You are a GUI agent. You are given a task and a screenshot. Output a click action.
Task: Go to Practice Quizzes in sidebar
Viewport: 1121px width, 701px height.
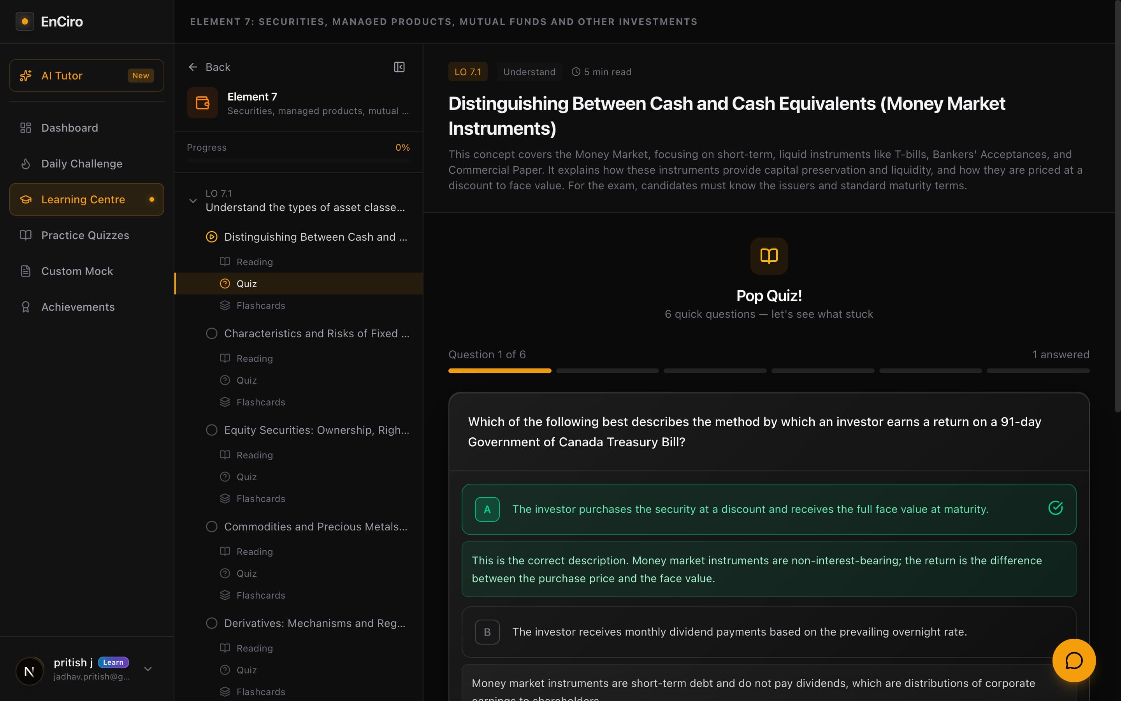point(85,236)
